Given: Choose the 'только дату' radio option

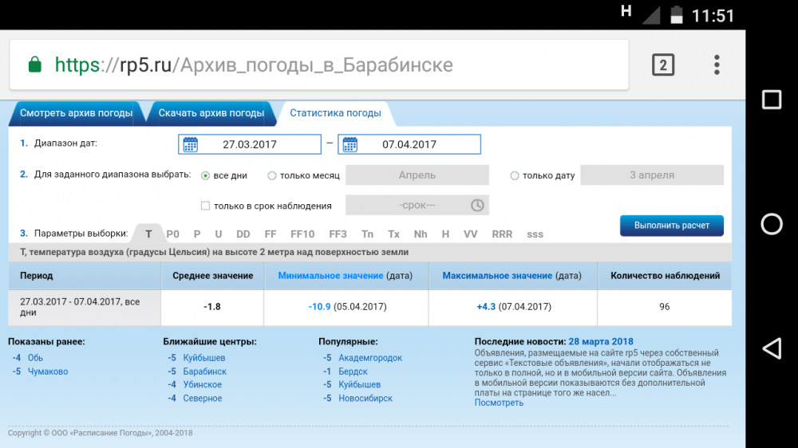Looking at the screenshot, I should (514, 175).
